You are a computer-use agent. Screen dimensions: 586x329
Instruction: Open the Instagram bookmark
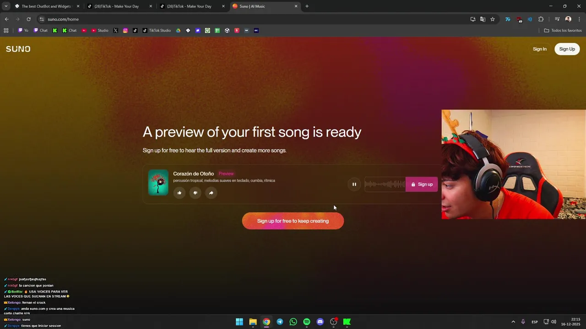(125, 31)
